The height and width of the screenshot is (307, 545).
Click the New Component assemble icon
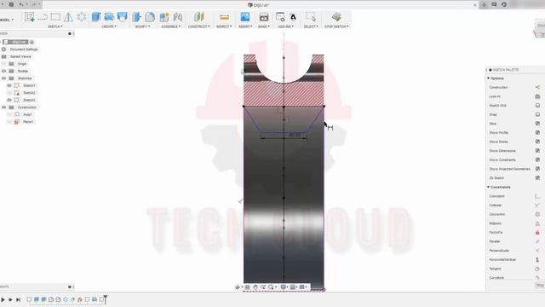tap(164, 17)
